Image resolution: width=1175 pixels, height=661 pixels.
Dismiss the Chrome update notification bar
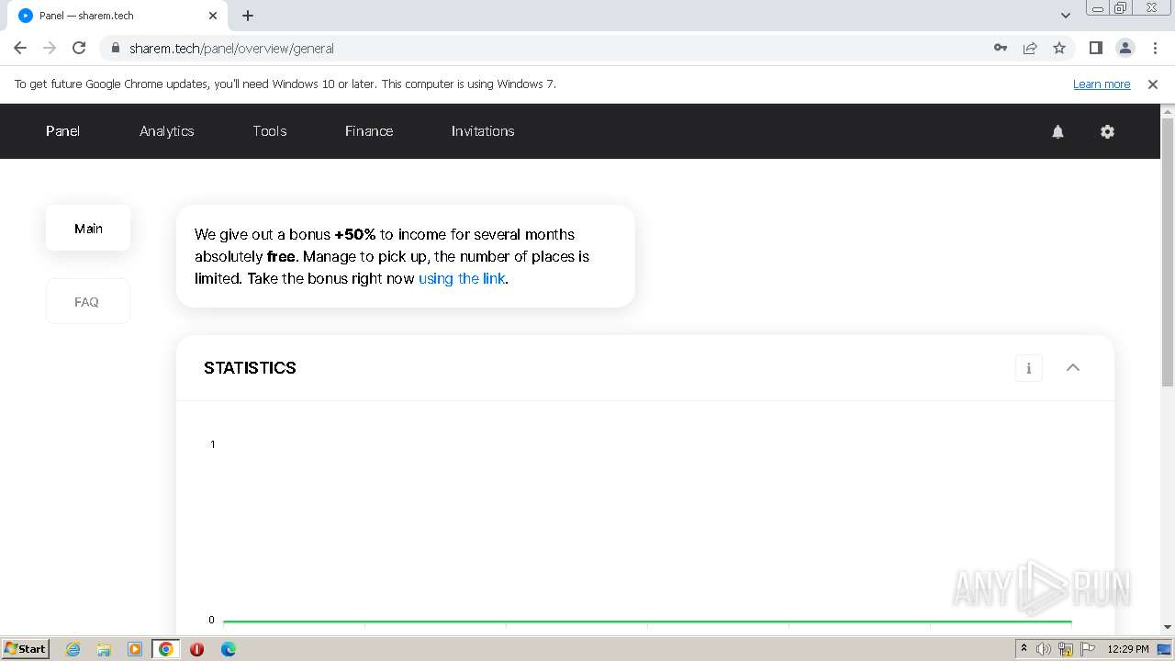coord(1153,84)
